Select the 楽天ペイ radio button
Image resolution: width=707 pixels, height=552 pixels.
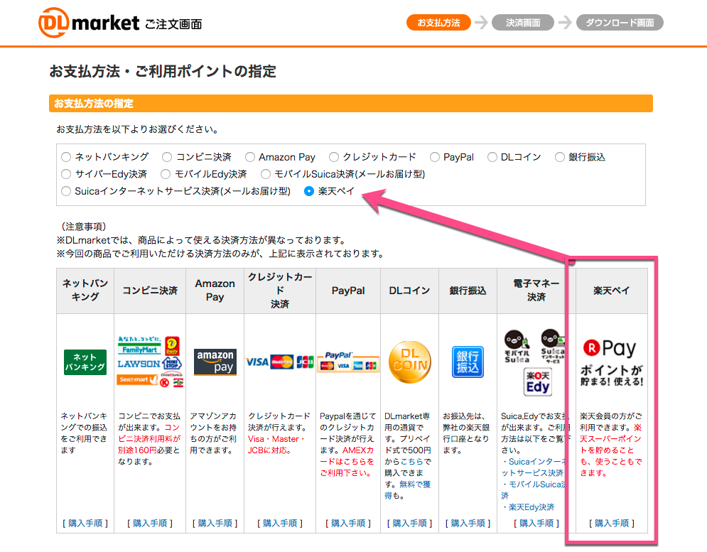pos(309,191)
